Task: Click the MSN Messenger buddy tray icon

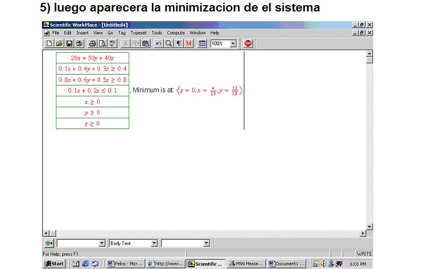Action: (331, 264)
